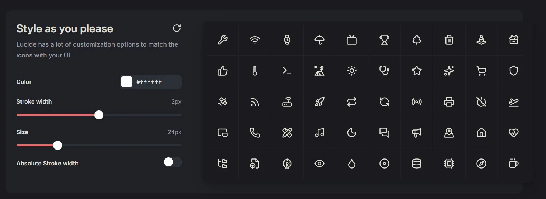Select the thermometer icon

[255, 71]
